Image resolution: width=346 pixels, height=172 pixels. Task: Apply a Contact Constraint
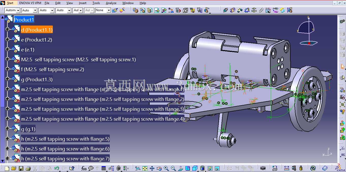pos(232,10)
